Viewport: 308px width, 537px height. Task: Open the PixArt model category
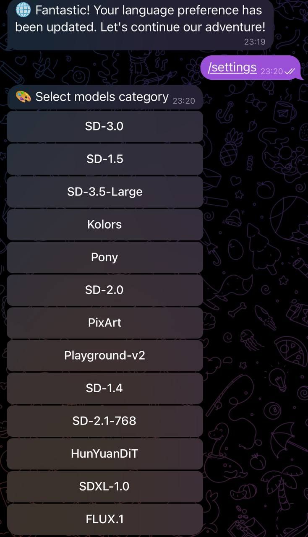coord(104,323)
